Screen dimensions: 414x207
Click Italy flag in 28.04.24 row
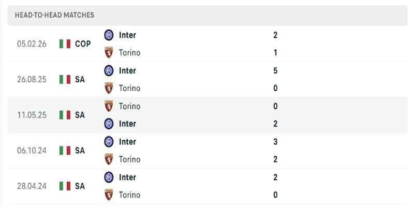(65, 186)
